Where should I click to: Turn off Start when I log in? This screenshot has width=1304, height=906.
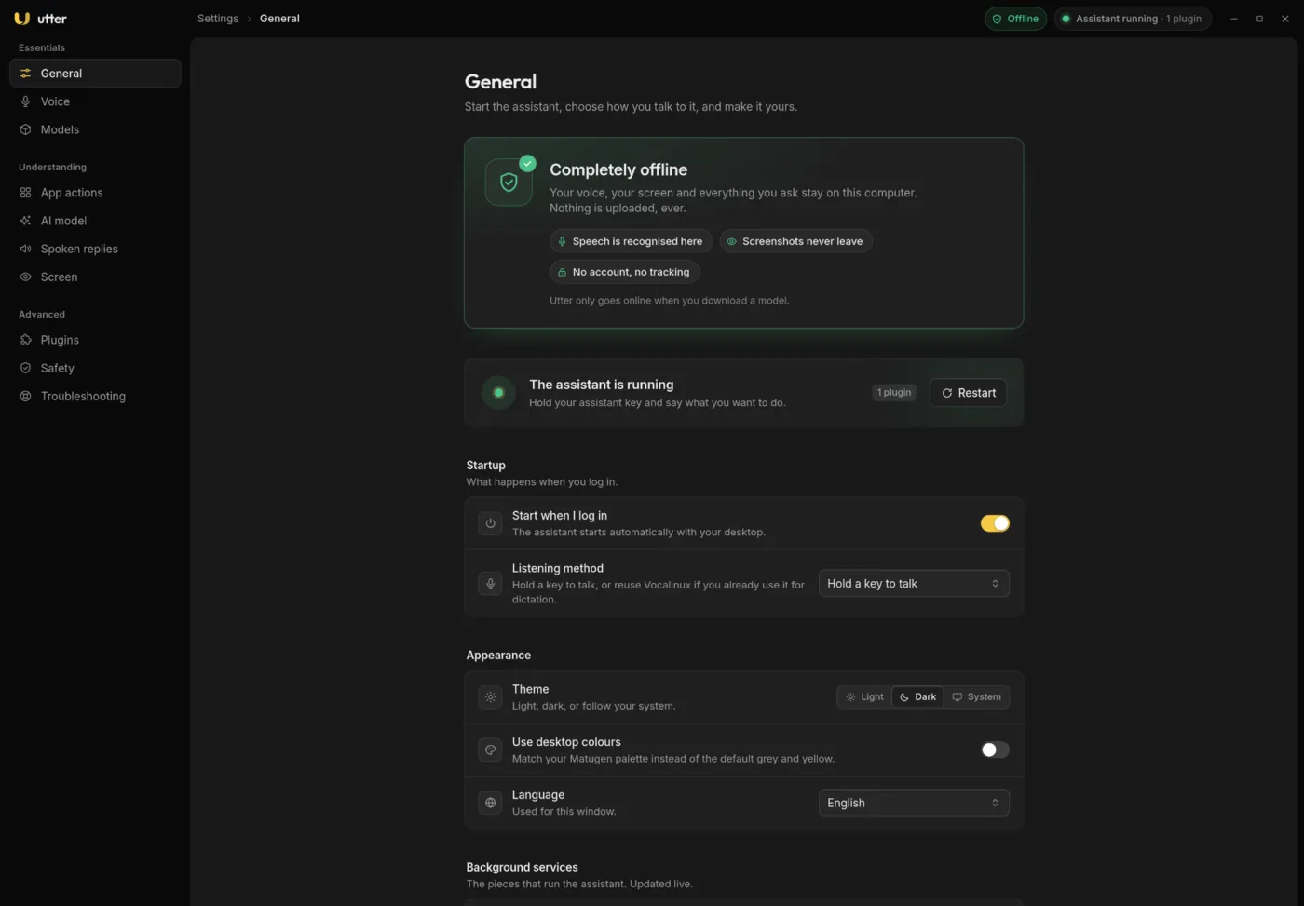(995, 523)
